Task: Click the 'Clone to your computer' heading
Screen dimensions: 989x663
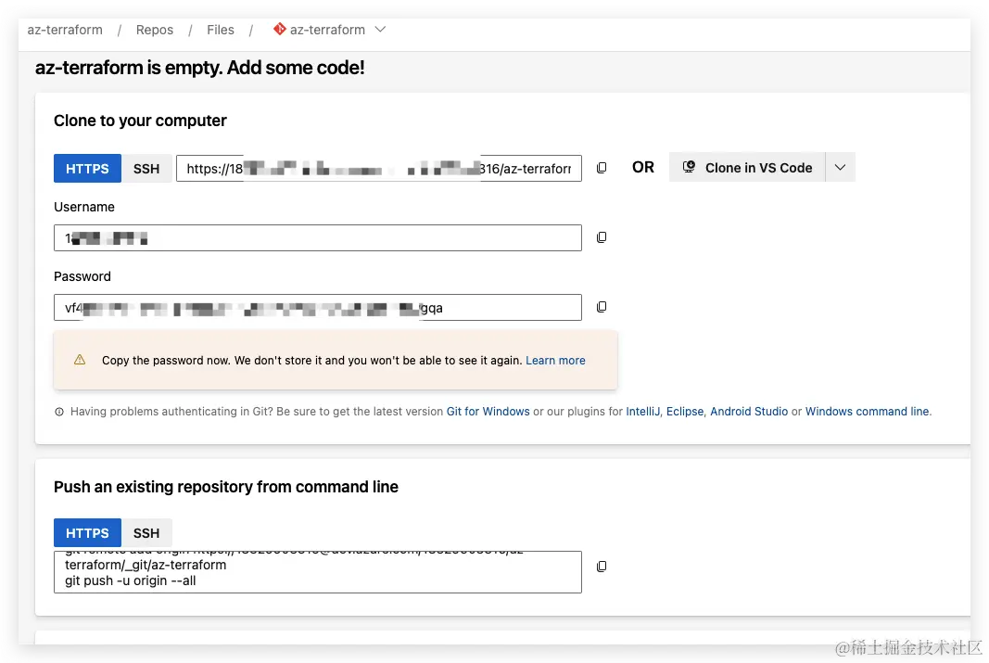Action: [140, 121]
